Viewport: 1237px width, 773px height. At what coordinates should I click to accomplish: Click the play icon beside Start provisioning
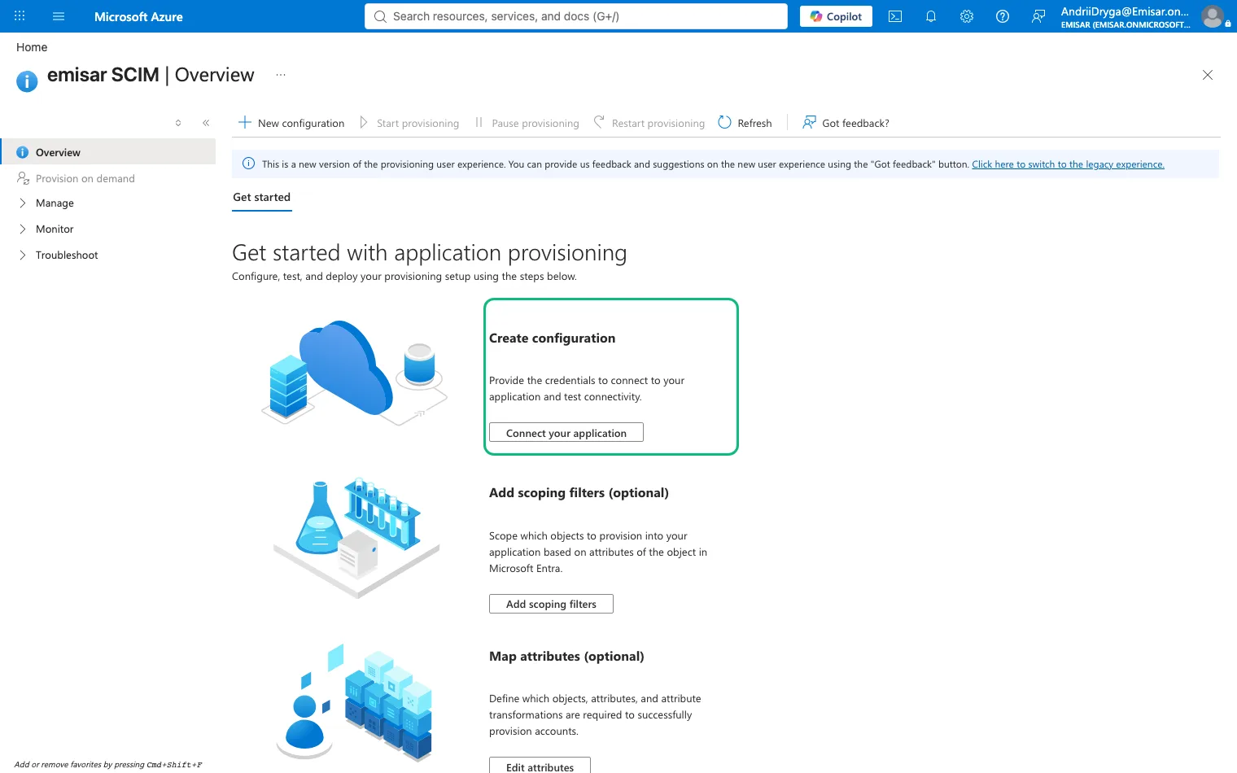(x=364, y=122)
